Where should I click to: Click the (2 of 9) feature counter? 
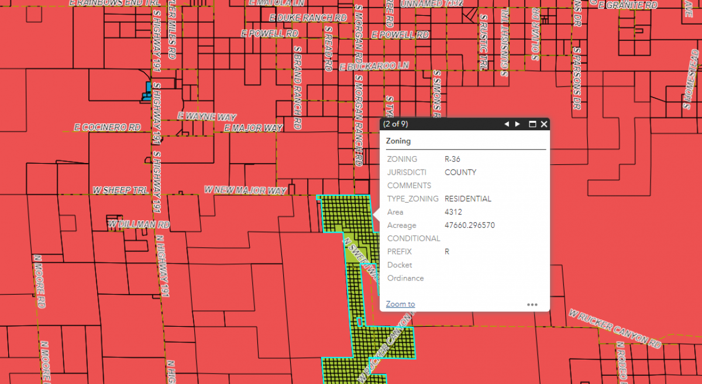click(395, 124)
